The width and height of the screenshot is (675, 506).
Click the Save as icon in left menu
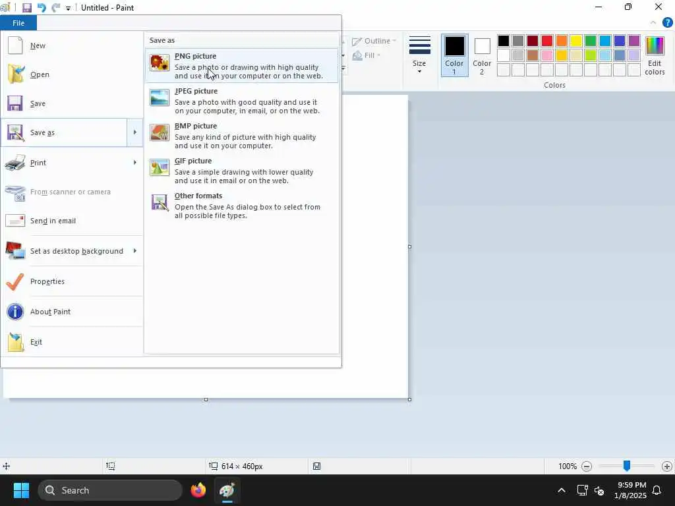[x=15, y=132]
